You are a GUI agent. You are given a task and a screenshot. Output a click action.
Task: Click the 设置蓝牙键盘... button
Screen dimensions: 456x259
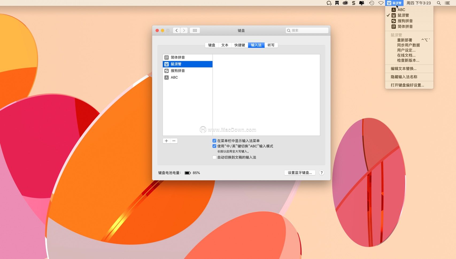pos(300,173)
